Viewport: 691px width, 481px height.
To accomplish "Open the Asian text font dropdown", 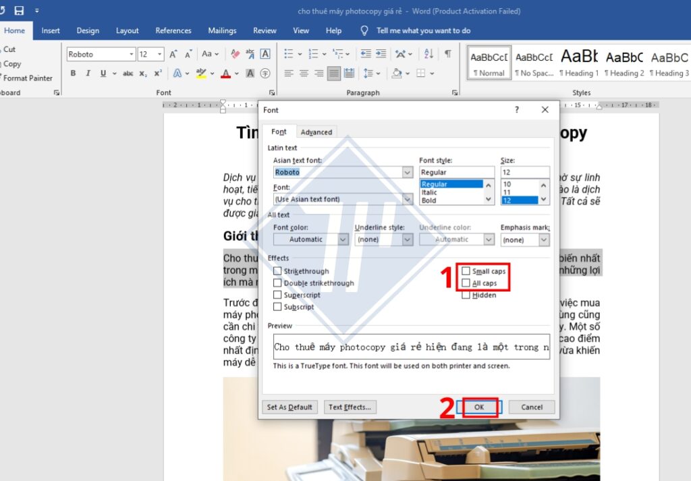I will click(408, 172).
